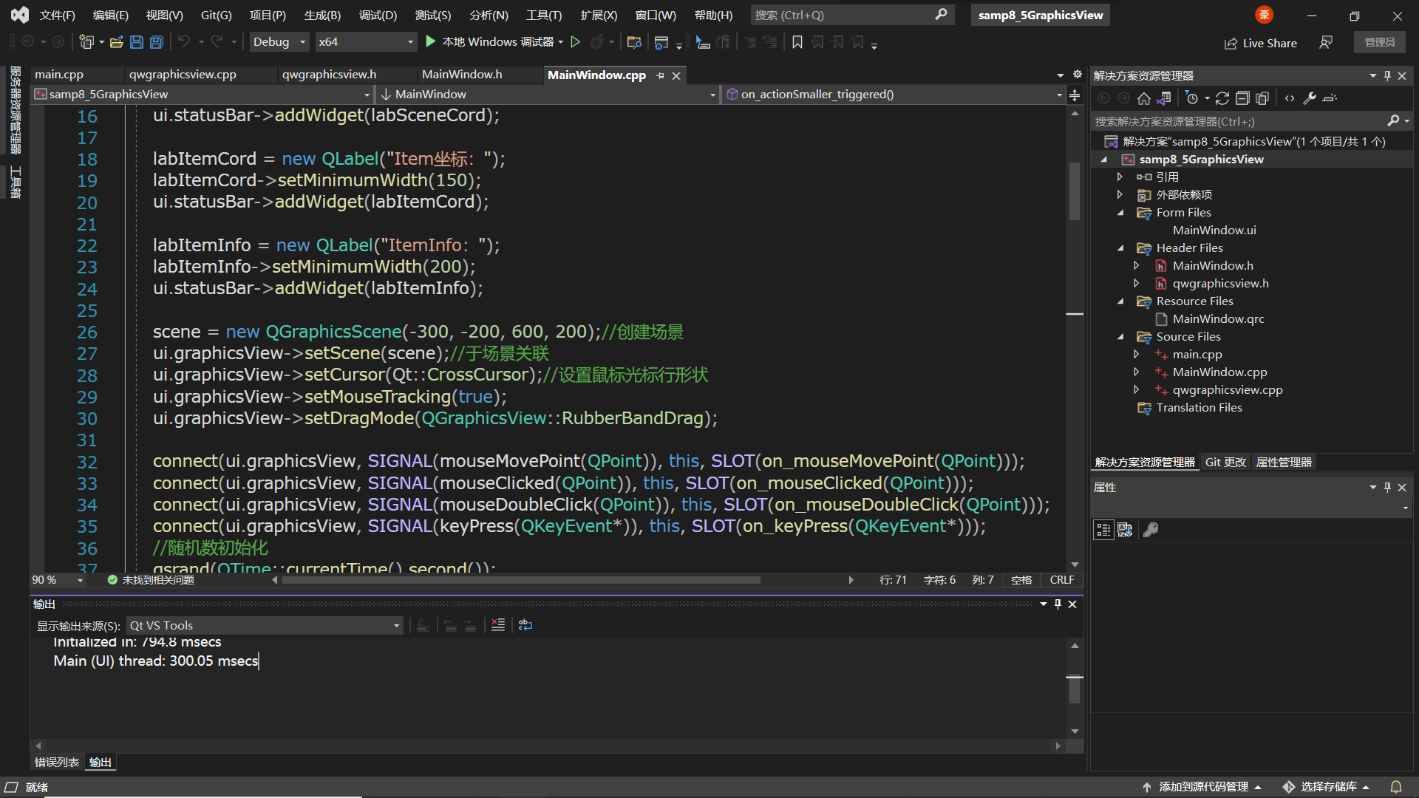The width and height of the screenshot is (1419, 798).
Task: Click 添加到源代码管理 in status bar
Action: pos(1202,786)
